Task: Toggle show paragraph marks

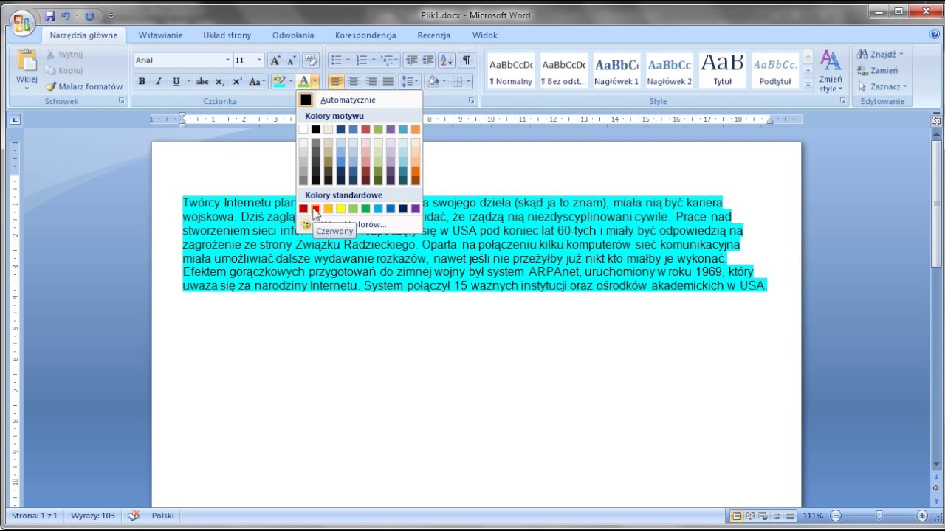Action: [x=466, y=60]
